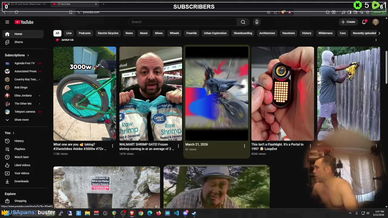Screen dimensions: 388x218
Task: Open Watch later in the sidebar
Action: (x=23, y=157)
